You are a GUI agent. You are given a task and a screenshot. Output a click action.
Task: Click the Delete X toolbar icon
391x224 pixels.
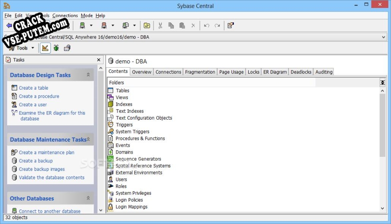click(x=193, y=26)
